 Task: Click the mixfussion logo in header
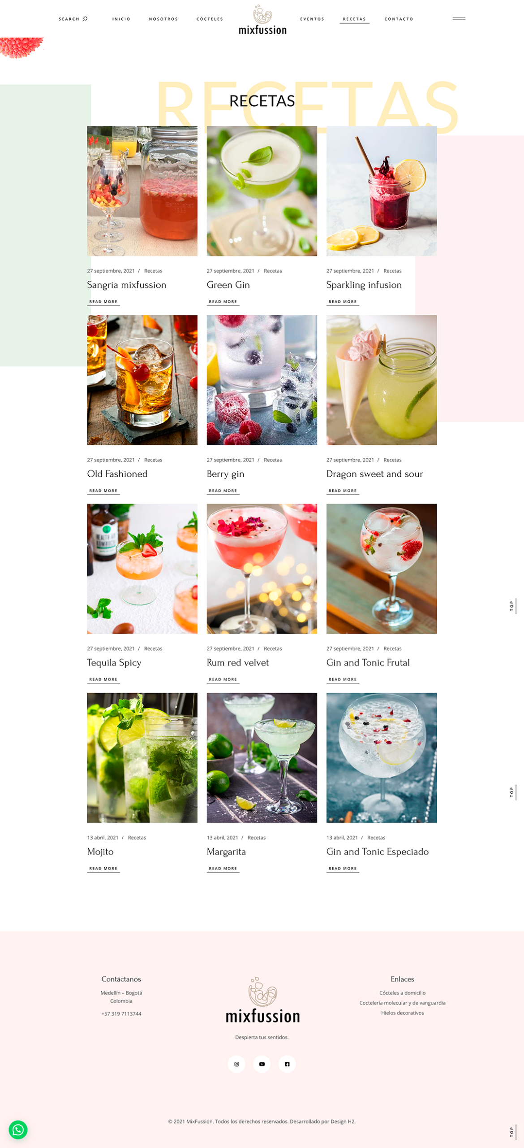tap(262, 20)
